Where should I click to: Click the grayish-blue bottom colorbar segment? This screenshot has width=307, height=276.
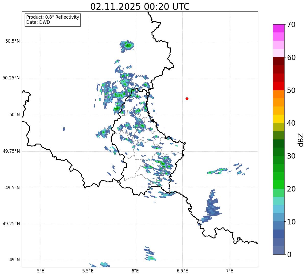click(278, 250)
